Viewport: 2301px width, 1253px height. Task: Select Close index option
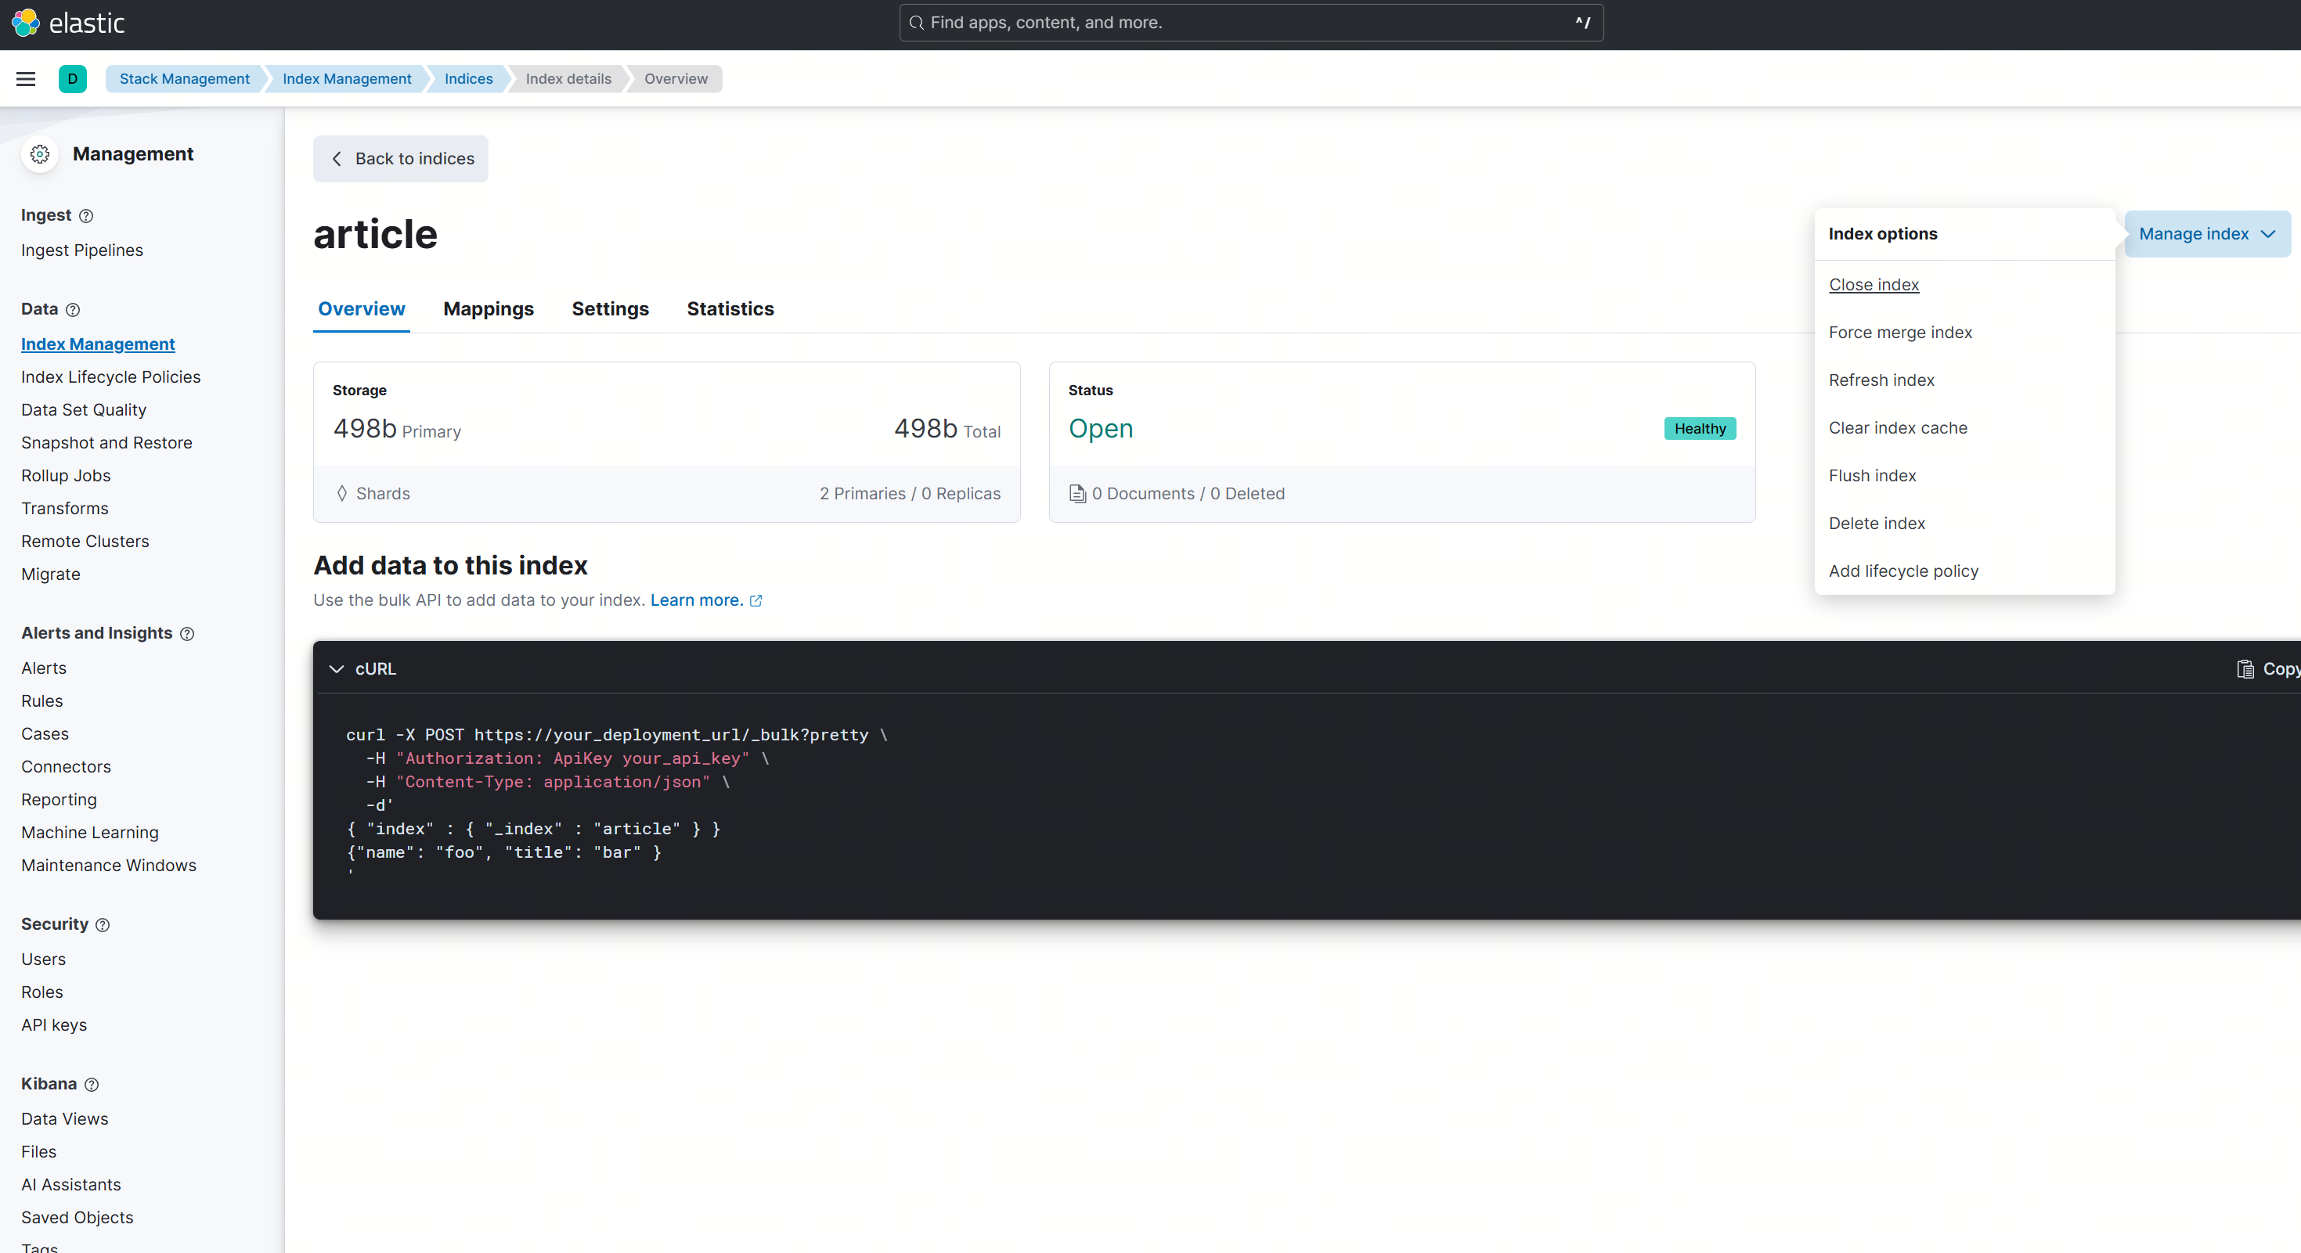pos(1874,285)
